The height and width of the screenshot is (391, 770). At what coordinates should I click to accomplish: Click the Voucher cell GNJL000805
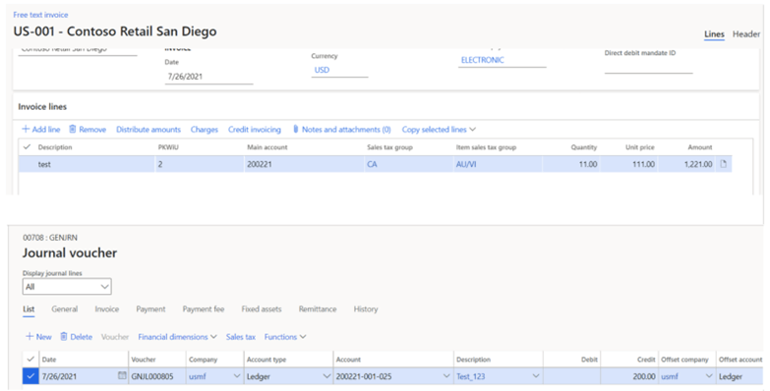pyautogui.click(x=157, y=376)
